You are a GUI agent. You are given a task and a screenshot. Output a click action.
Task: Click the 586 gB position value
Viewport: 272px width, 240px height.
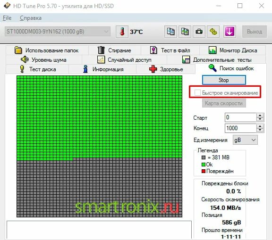click(x=231, y=223)
